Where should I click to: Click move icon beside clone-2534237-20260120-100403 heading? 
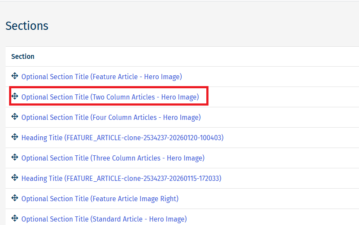point(15,137)
